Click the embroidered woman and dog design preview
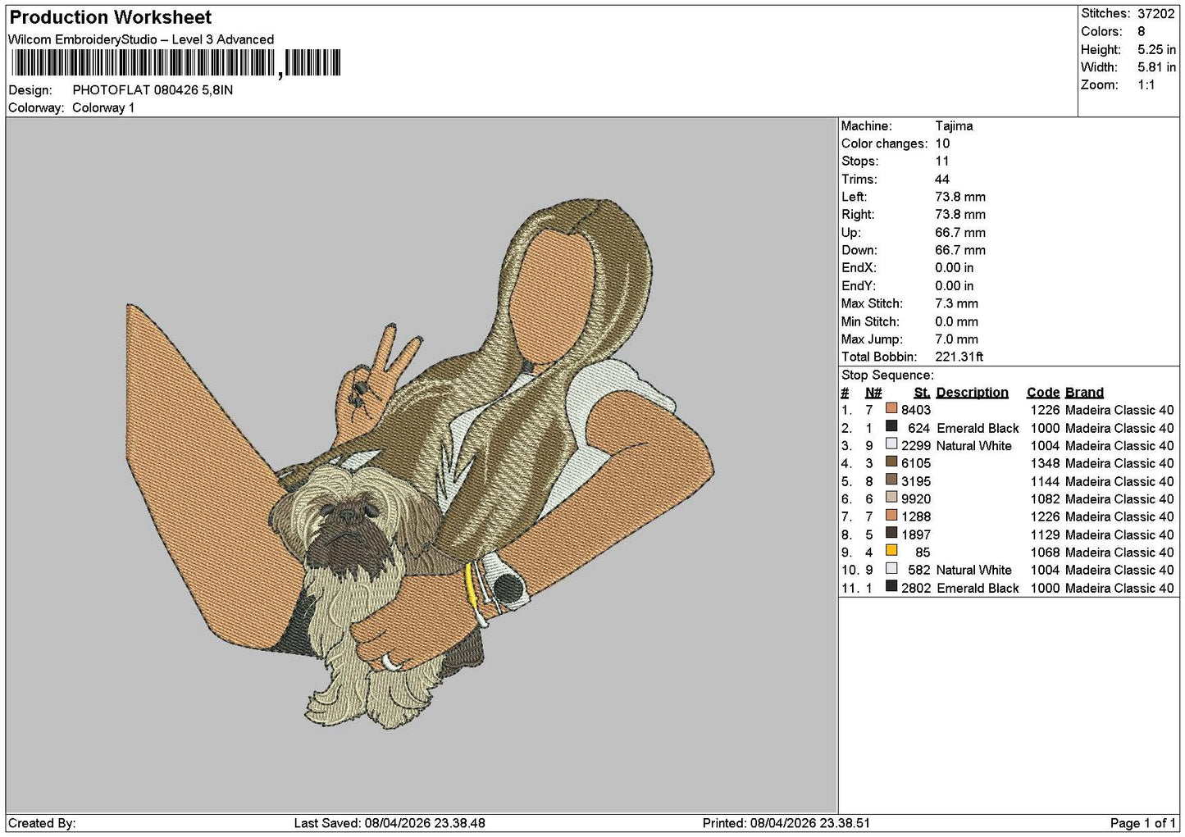1185x837 pixels. pyautogui.click(x=420, y=463)
